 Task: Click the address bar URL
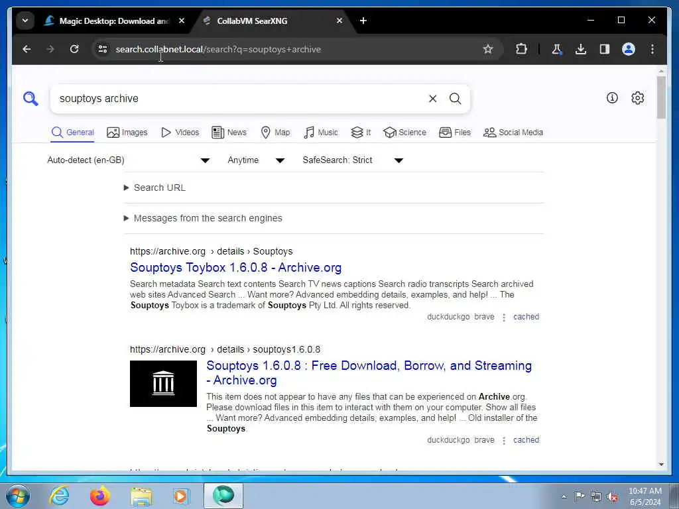point(218,49)
